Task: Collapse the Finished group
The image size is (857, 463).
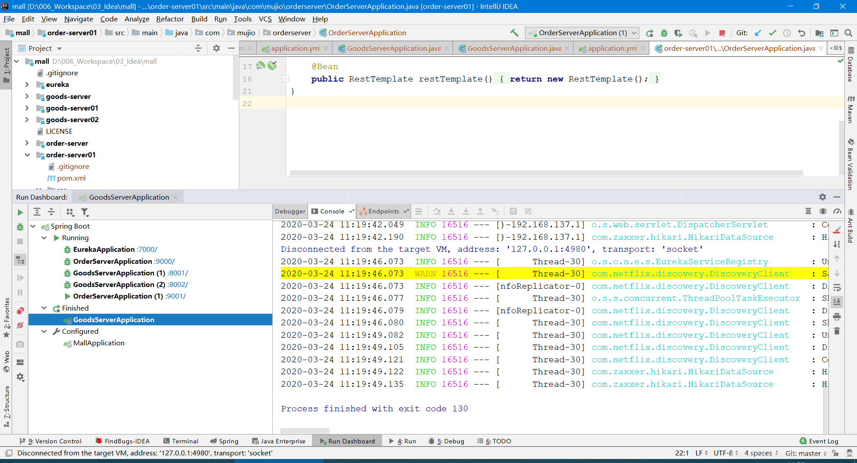Action: 44,308
